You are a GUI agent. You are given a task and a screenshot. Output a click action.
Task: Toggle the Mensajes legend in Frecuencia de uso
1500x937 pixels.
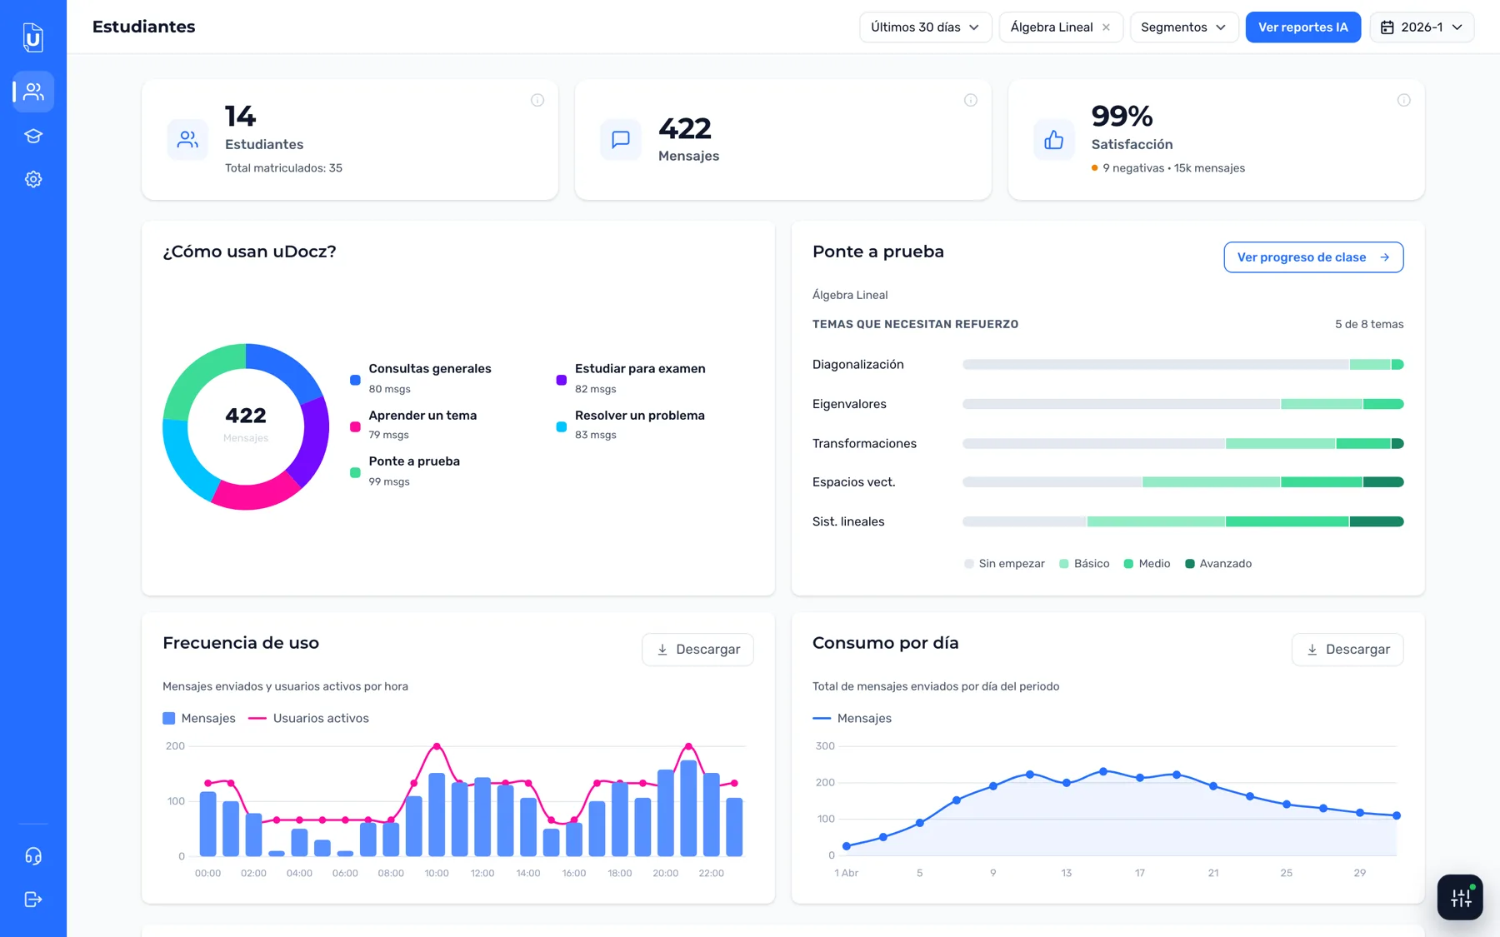pos(199,718)
